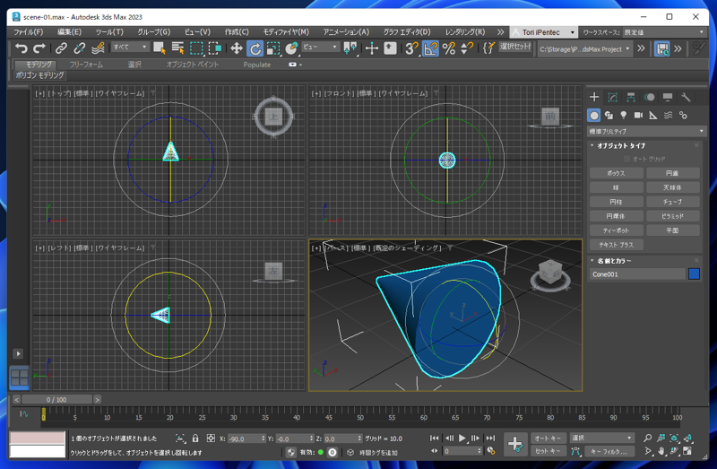Open the Motion panel tab

(x=649, y=97)
